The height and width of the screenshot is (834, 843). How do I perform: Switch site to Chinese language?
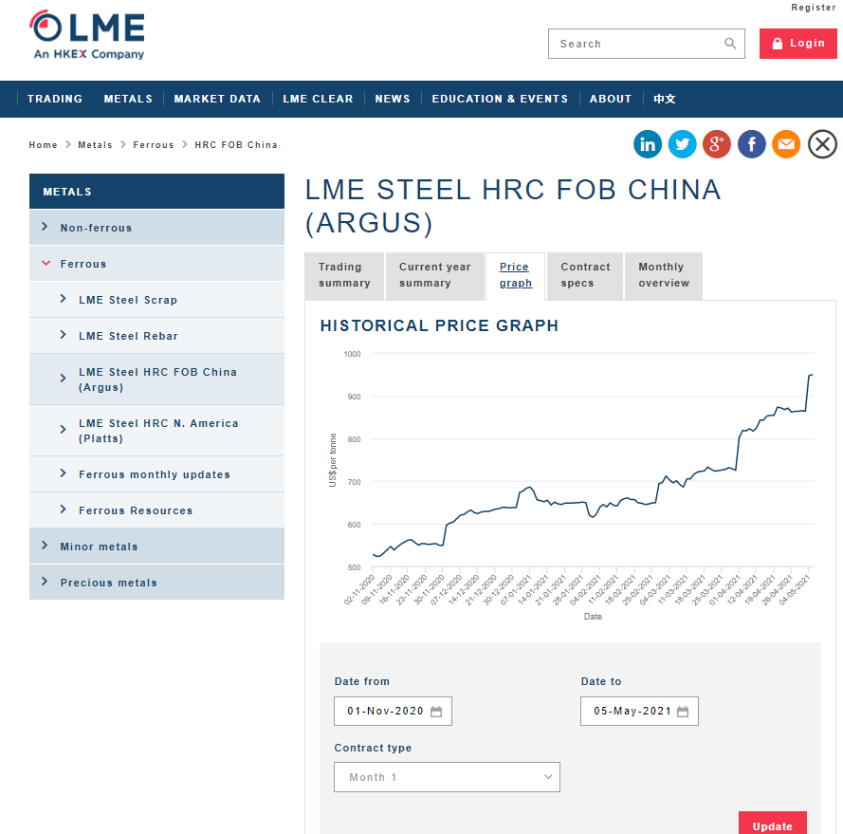point(665,99)
